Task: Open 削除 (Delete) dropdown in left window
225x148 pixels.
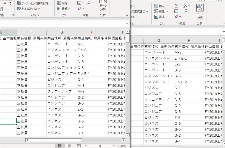Action: [x=71, y=3]
